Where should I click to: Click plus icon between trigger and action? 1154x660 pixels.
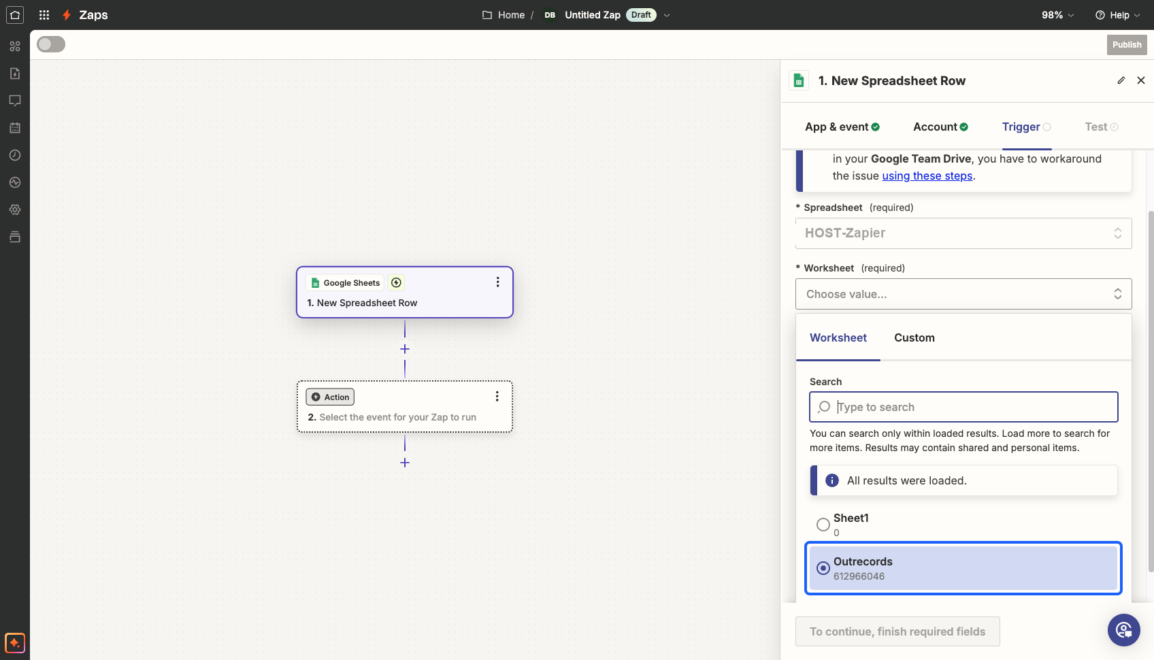[405, 349]
